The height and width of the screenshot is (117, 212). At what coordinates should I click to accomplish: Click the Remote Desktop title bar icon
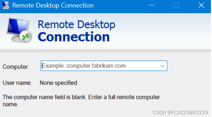pyautogui.click(x=5, y=5)
